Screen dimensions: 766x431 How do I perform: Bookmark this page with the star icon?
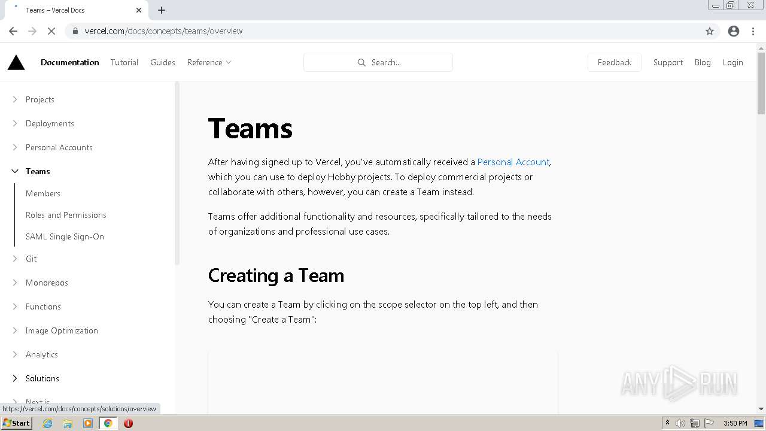click(710, 31)
